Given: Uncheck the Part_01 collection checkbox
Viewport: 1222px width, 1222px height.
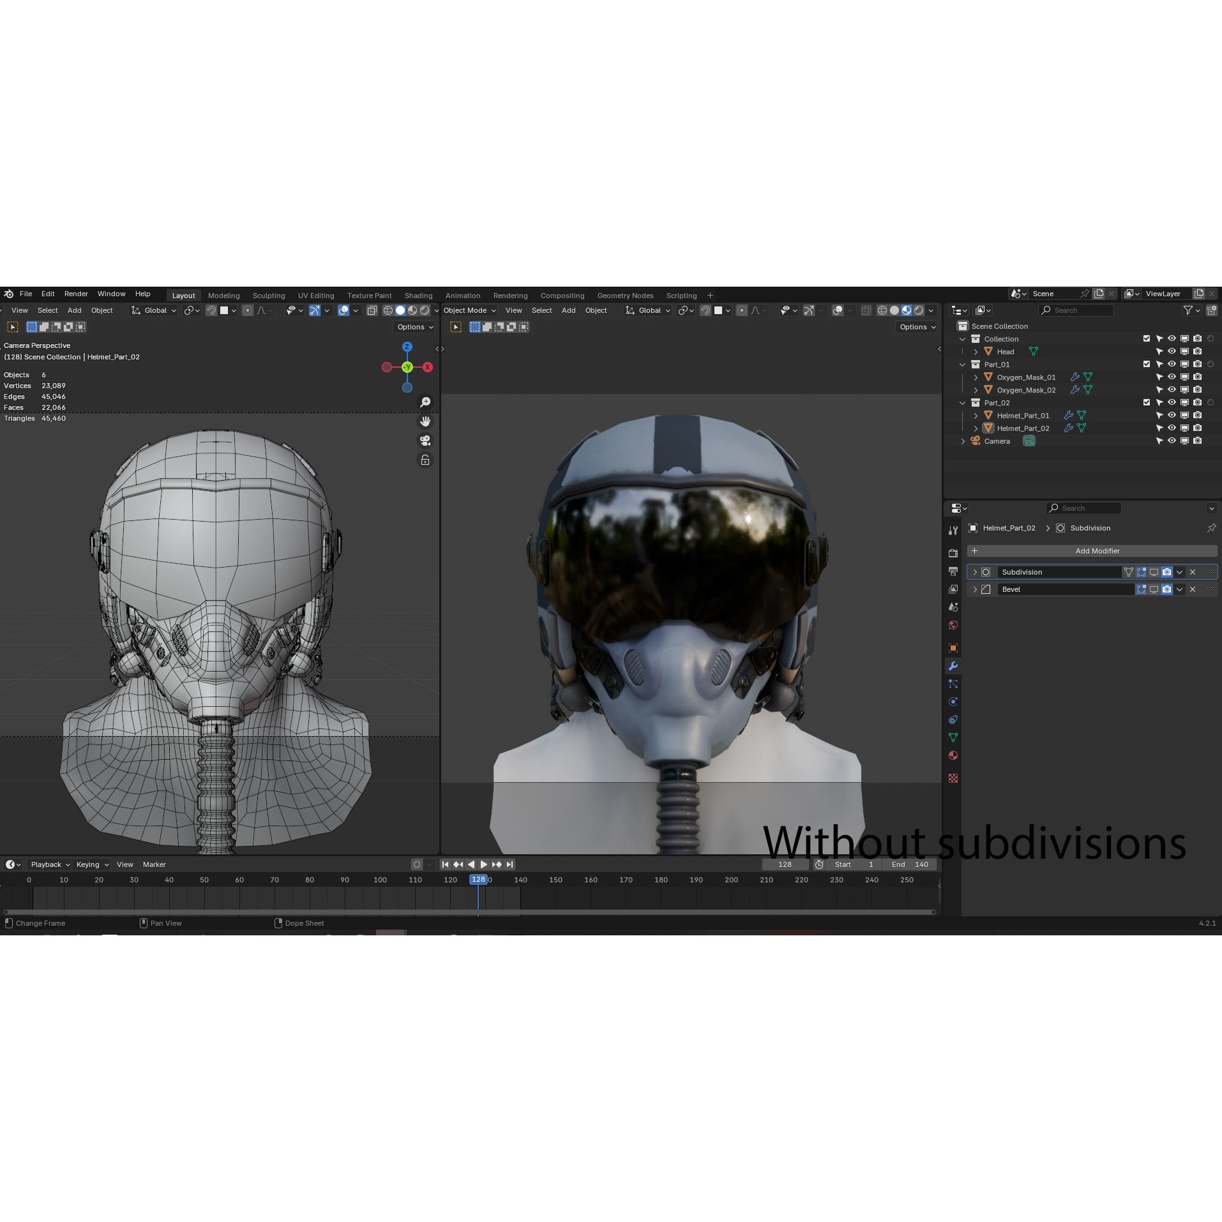Looking at the screenshot, I should [1147, 364].
